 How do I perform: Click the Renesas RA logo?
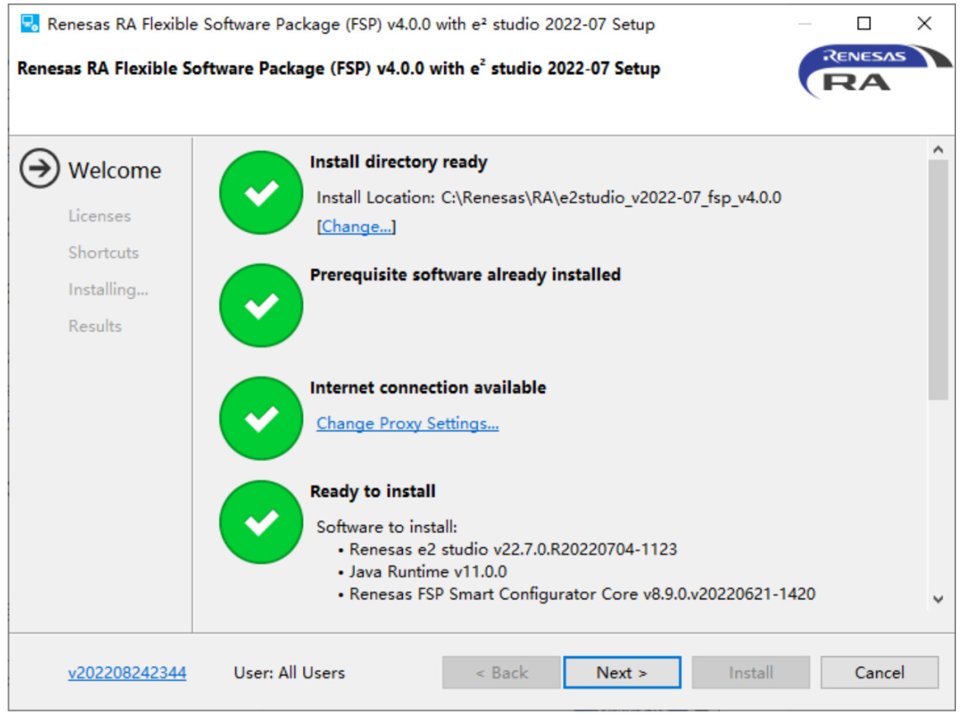pyautogui.click(x=875, y=71)
